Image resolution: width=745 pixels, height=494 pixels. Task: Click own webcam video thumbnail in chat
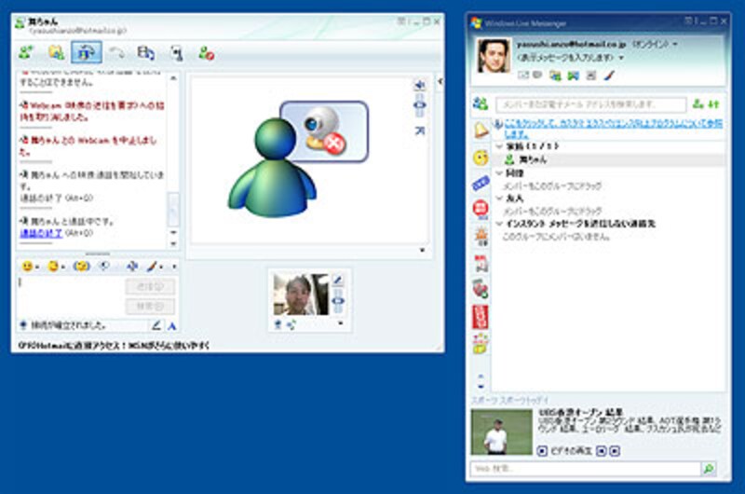point(301,295)
